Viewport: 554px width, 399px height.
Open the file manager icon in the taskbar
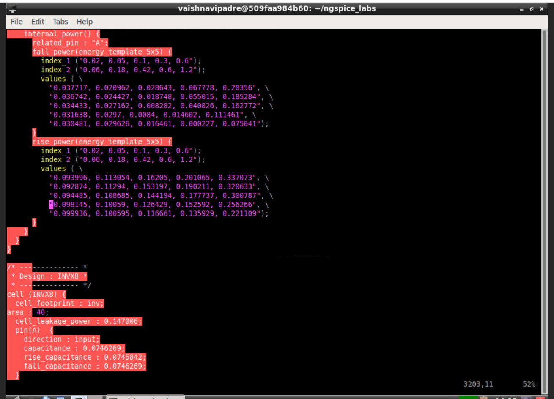coord(60,396)
